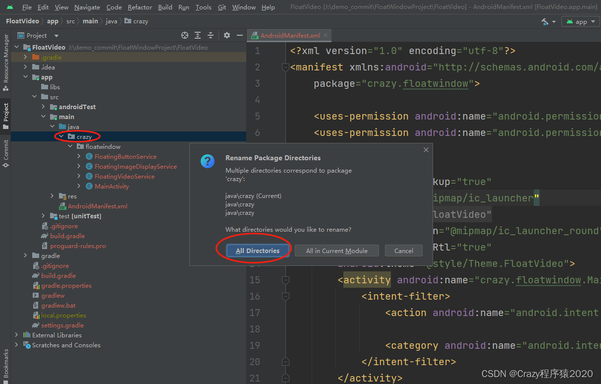The width and height of the screenshot is (601, 384).
Task: Click All in Current Module button
Action: pyautogui.click(x=336, y=251)
